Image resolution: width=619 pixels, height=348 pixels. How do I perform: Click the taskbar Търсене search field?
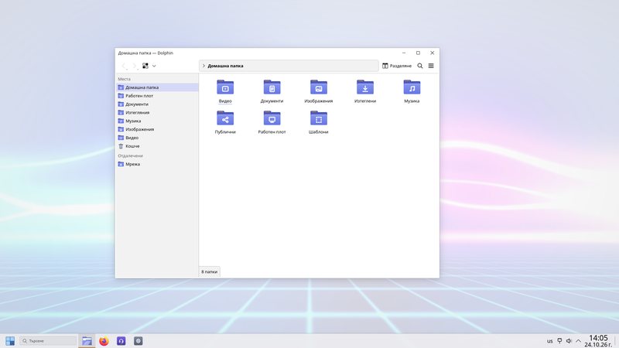48,341
